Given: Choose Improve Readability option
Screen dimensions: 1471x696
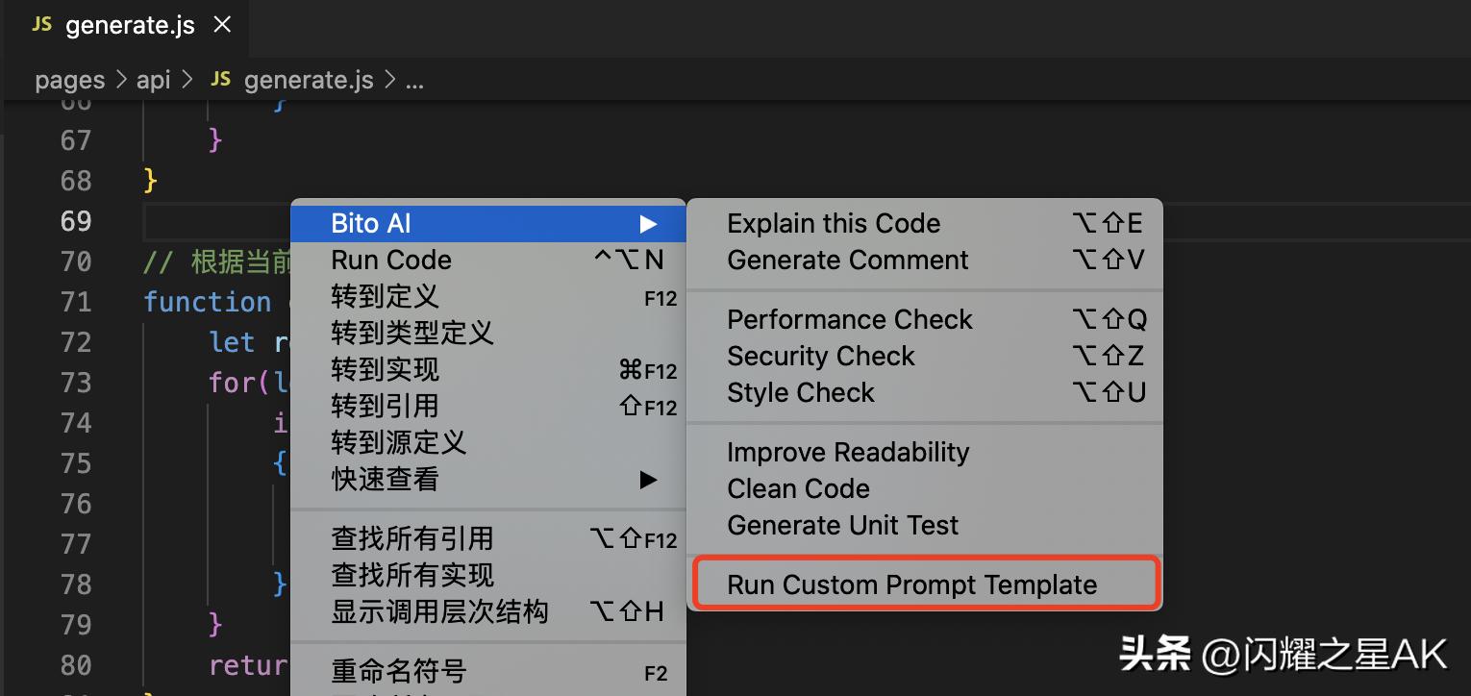Looking at the screenshot, I should point(925,453).
